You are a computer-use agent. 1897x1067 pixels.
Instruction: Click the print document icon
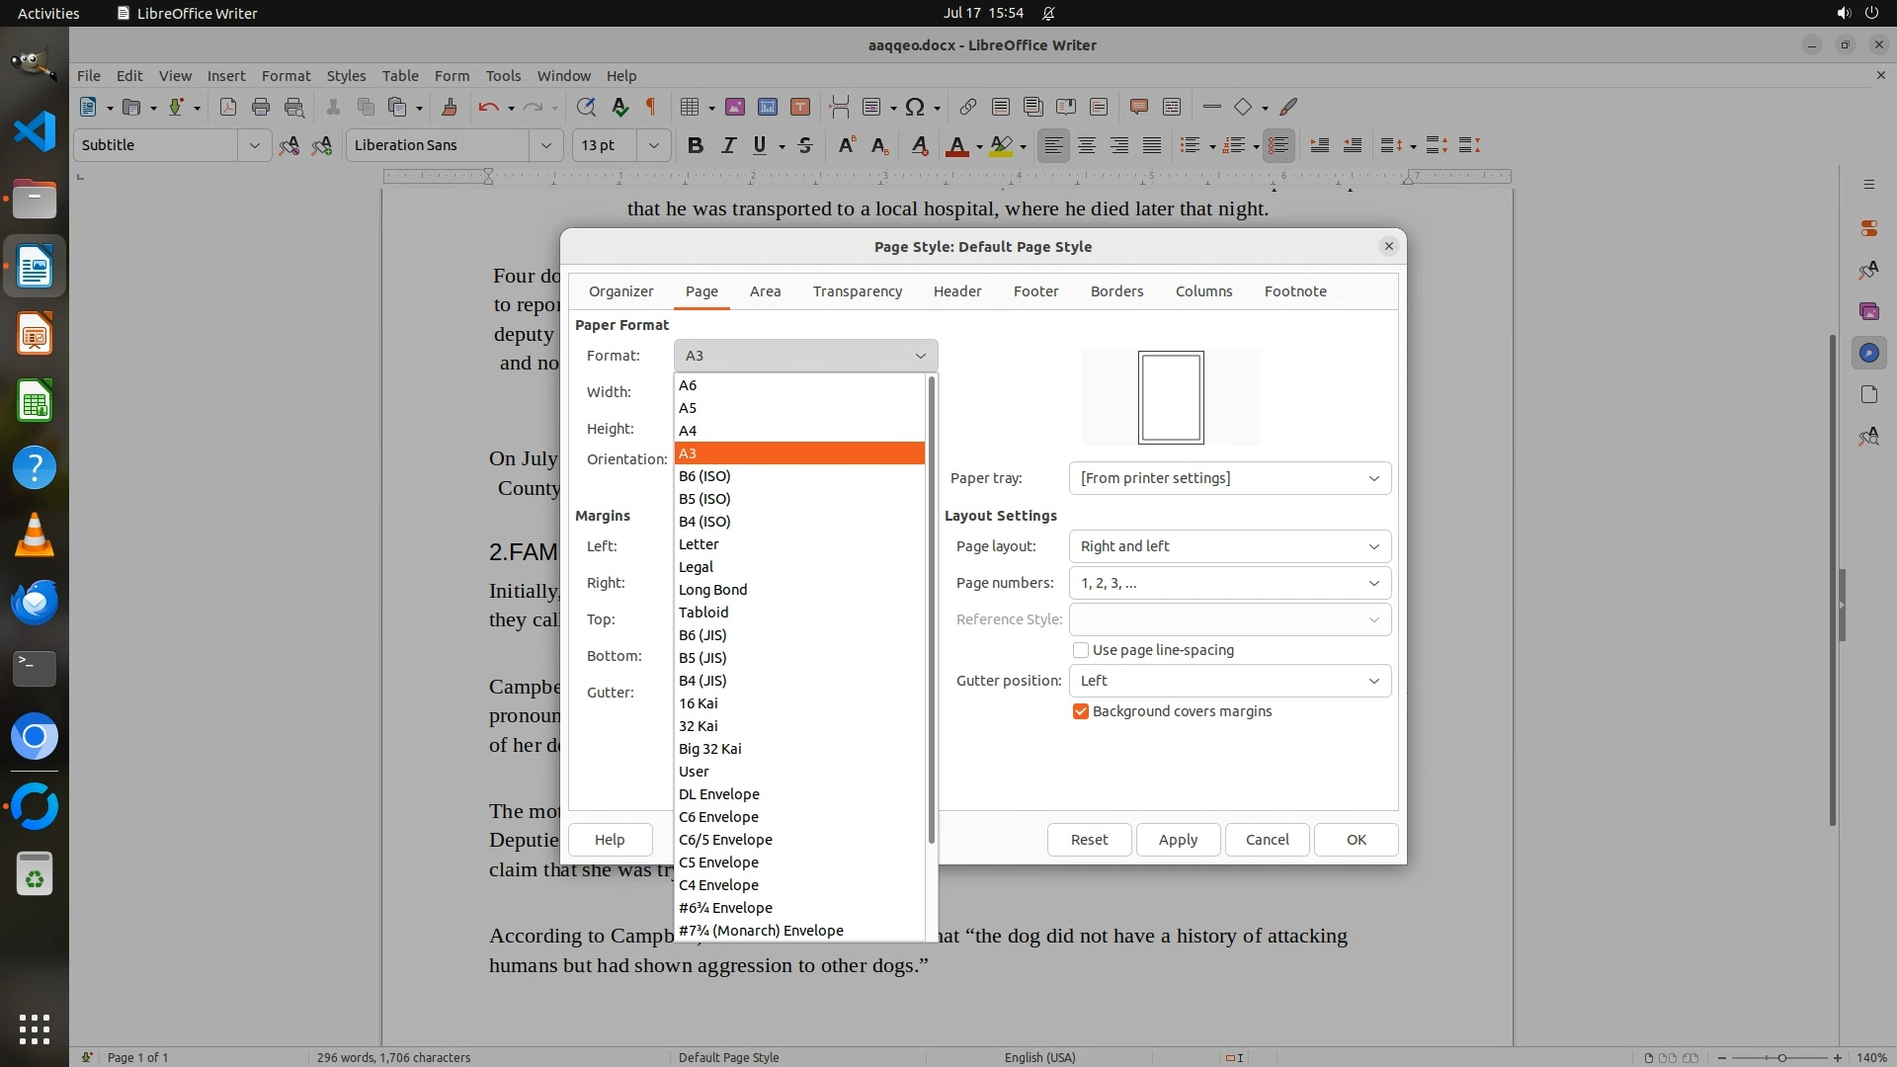(x=261, y=107)
